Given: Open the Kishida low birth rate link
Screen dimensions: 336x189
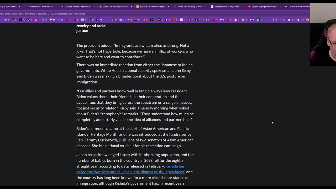Looking at the screenshot, I should [131, 169].
